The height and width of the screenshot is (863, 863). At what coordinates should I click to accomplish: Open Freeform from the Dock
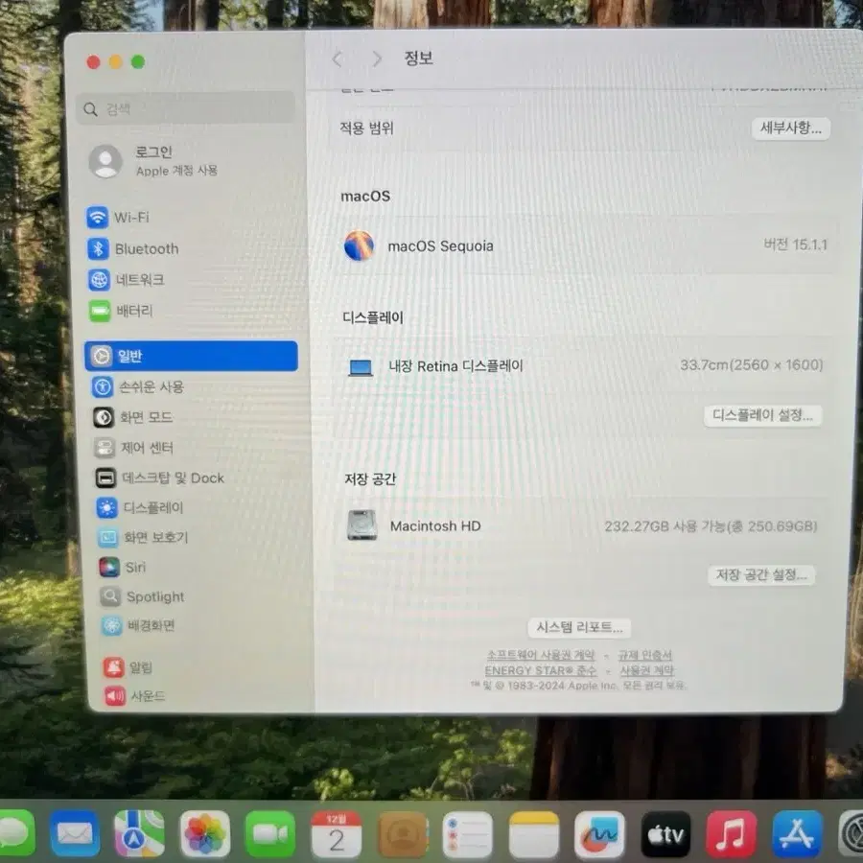(599, 833)
